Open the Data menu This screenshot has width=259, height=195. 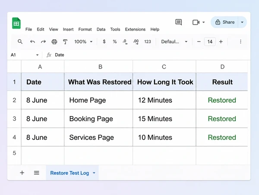coord(101,29)
